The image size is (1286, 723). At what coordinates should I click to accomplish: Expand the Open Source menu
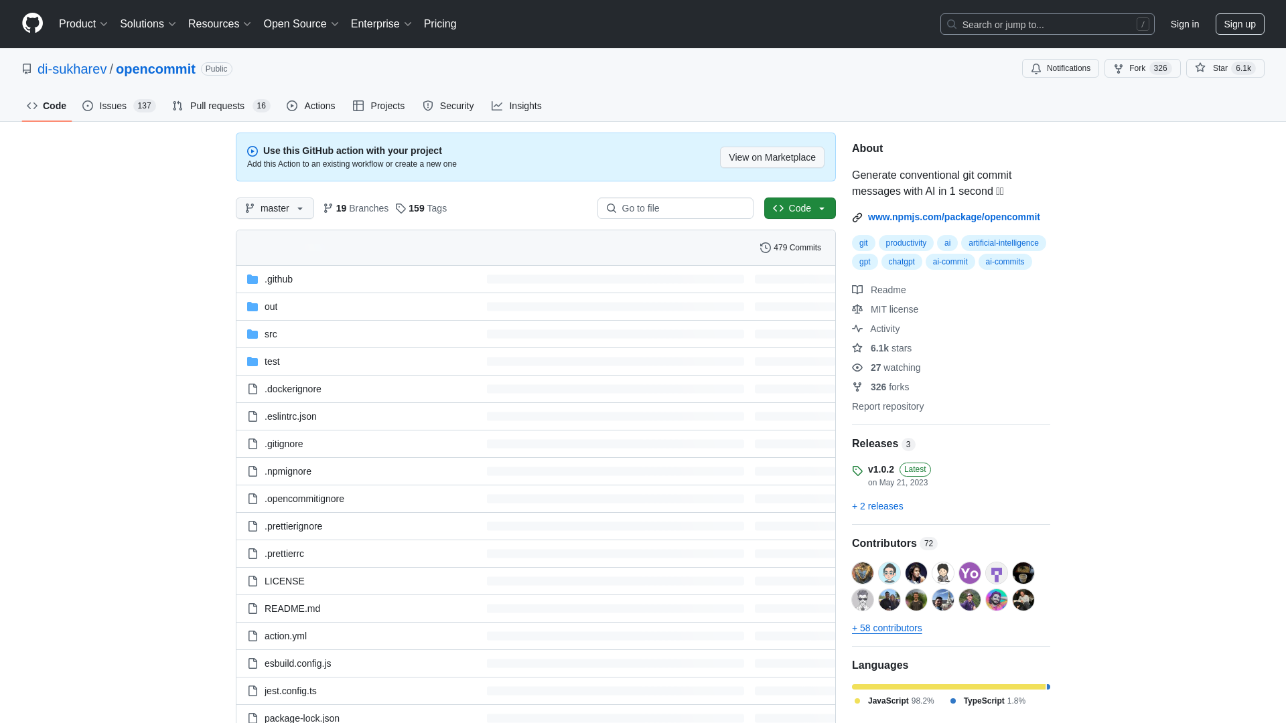pyautogui.click(x=301, y=24)
